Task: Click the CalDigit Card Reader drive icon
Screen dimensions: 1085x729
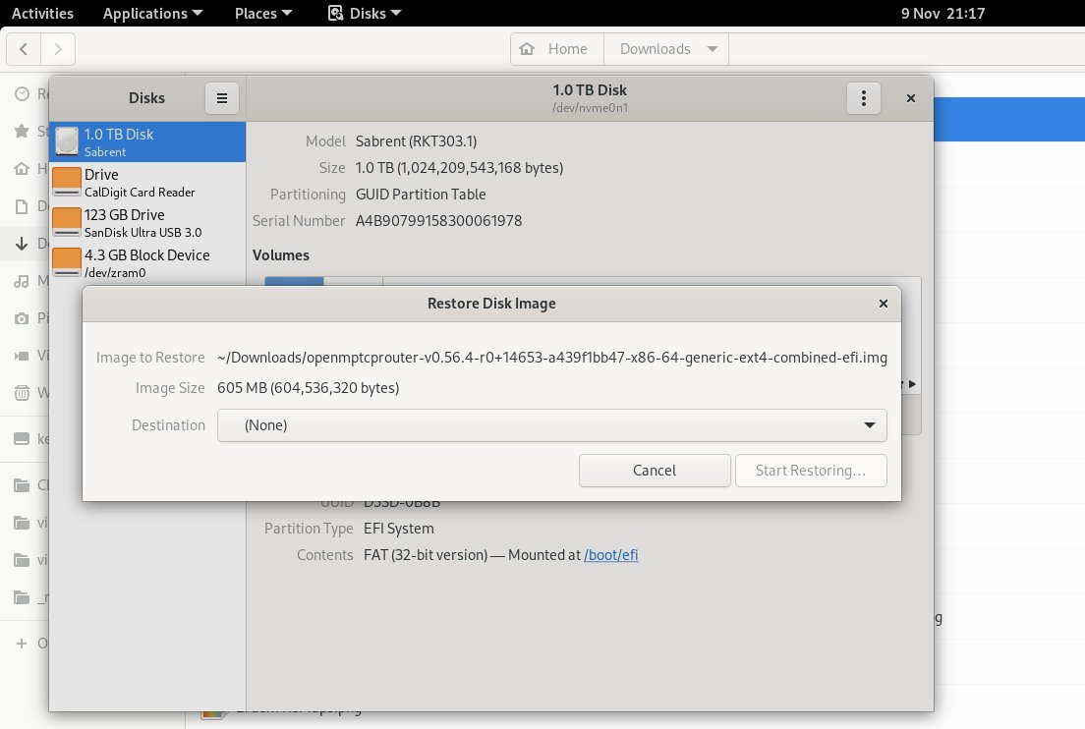Action: point(67,182)
